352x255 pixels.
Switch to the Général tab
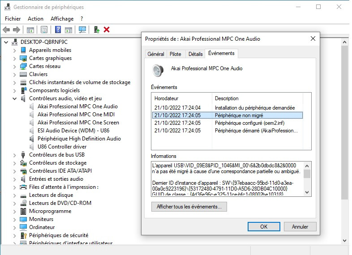point(156,54)
